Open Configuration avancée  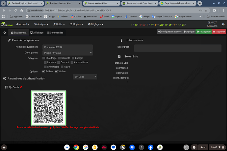(170, 32)
